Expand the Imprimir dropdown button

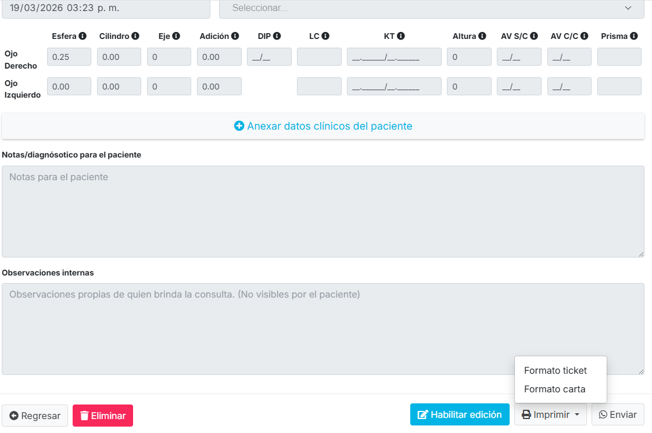(x=550, y=415)
